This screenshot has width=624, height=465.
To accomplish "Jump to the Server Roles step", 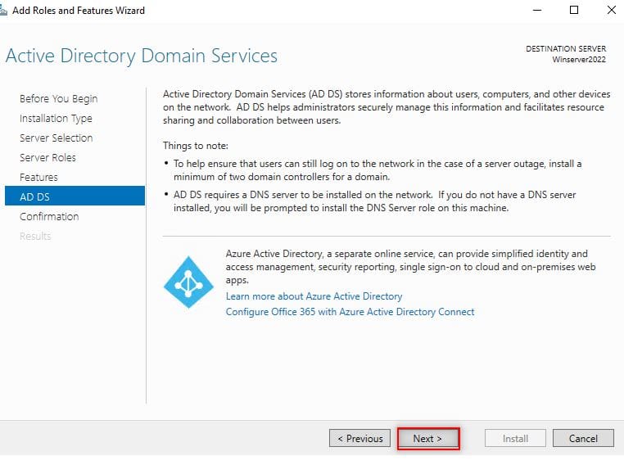I will (47, 157).
